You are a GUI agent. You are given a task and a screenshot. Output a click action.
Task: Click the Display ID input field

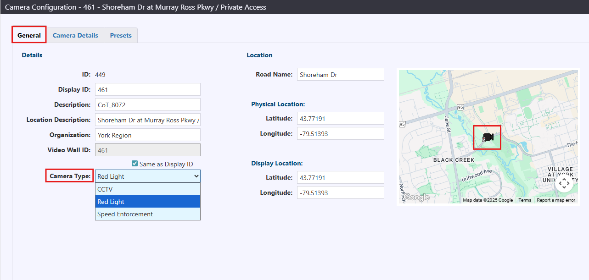point(147,90)
